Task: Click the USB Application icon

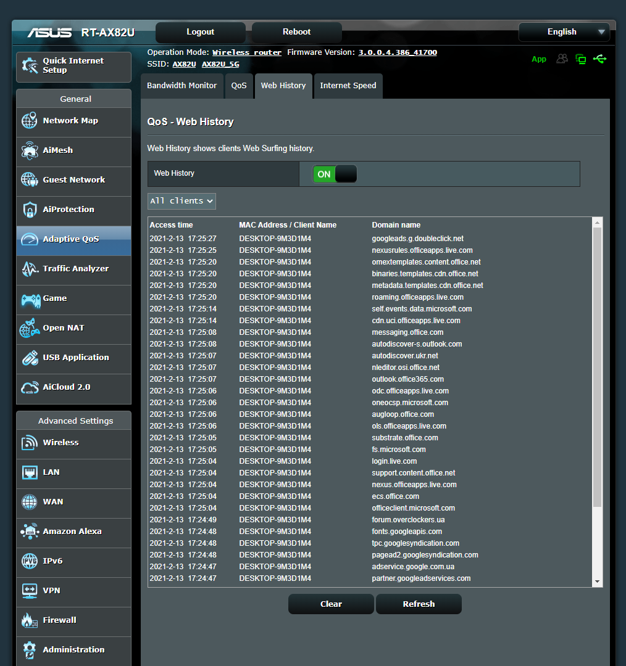Action: 30,358
